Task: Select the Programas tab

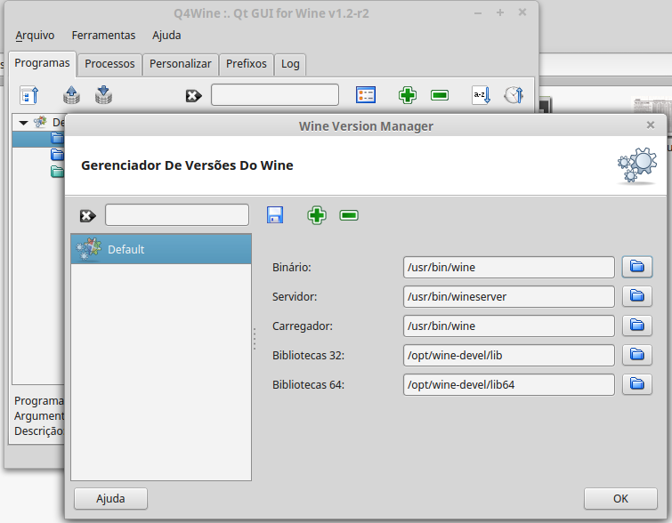Action: pyautogui.click(x=42, y=63)
